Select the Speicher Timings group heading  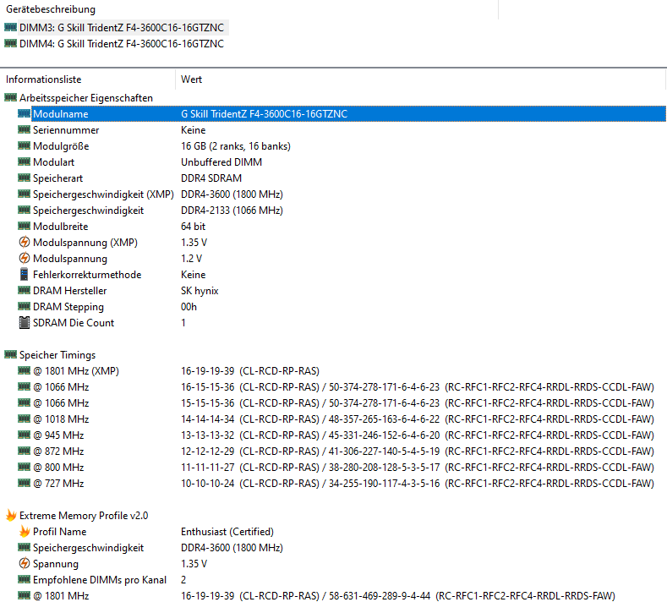(x=57, y=355)
